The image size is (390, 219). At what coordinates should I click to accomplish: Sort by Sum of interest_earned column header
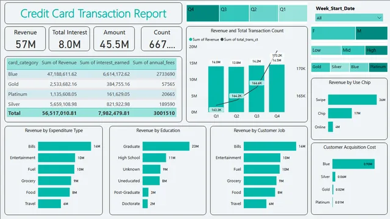click(x=104, y=63)
